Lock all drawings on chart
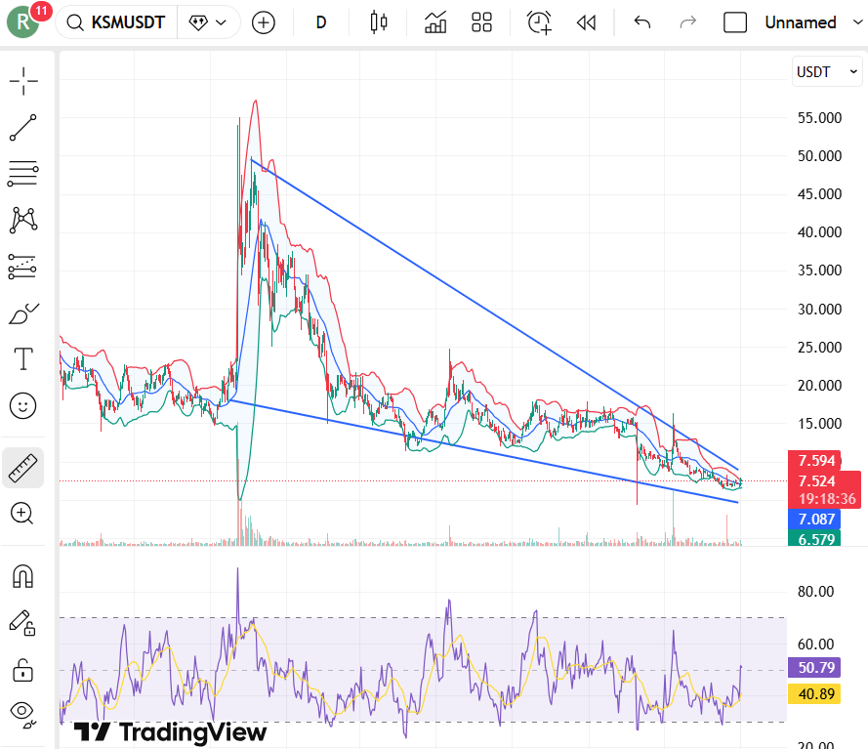This screenshot has height=749, width=868. point(23,671)
